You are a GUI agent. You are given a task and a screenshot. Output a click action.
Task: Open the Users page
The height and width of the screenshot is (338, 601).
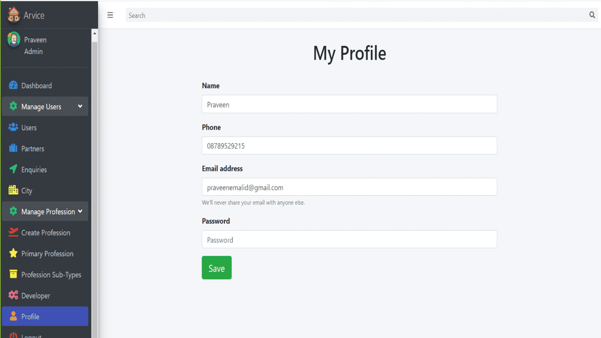click(x=45, y=127)
